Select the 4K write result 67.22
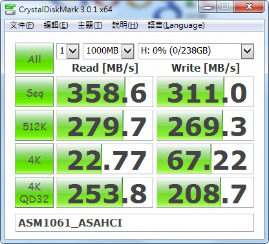Screen dimensions: 269x244 click(205, 159)
